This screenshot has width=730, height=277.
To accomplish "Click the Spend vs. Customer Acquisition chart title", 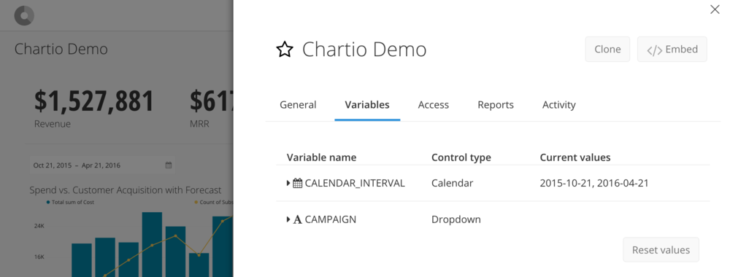I will pyautogui.click(x=126, y=190).
